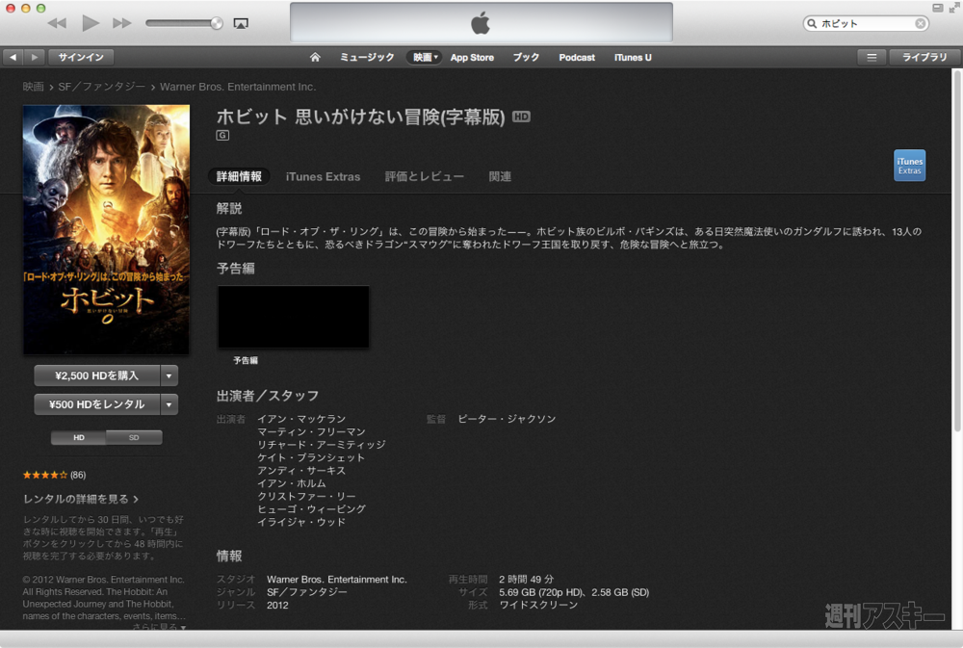Select the 評価とレビュー tab
Screen dimensions: 963x648
point(425,176)
